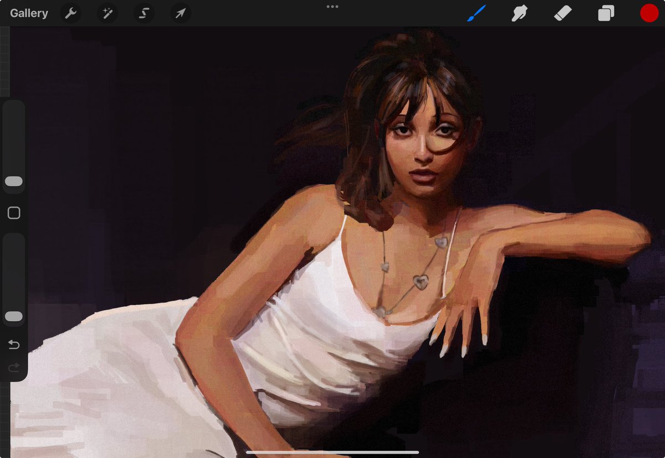Expand the Selection tool options

144,13
